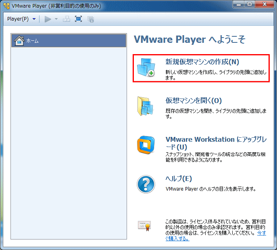
Task: Click the 新規仮想マシンの作成(N) link
Action: (202, 62)
